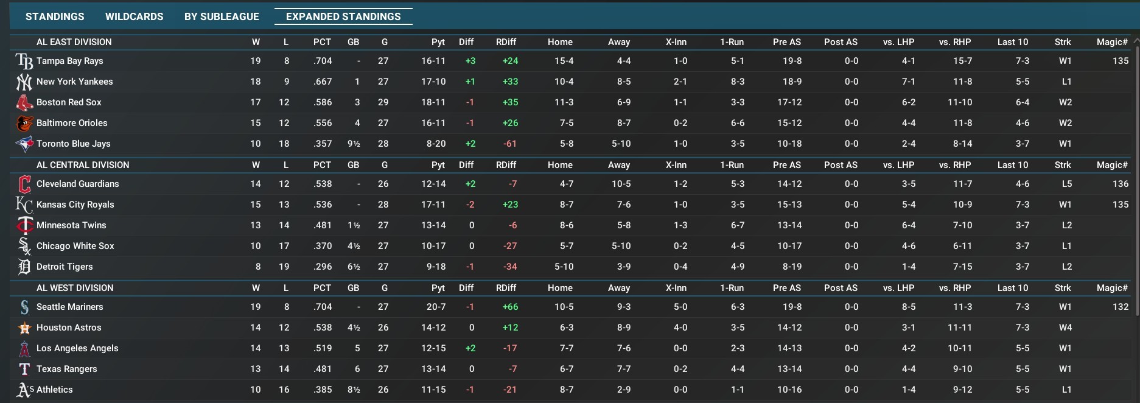1140x403 pixels.
Task: Open the Kansas City Royals team link
Action: [75, 205]
